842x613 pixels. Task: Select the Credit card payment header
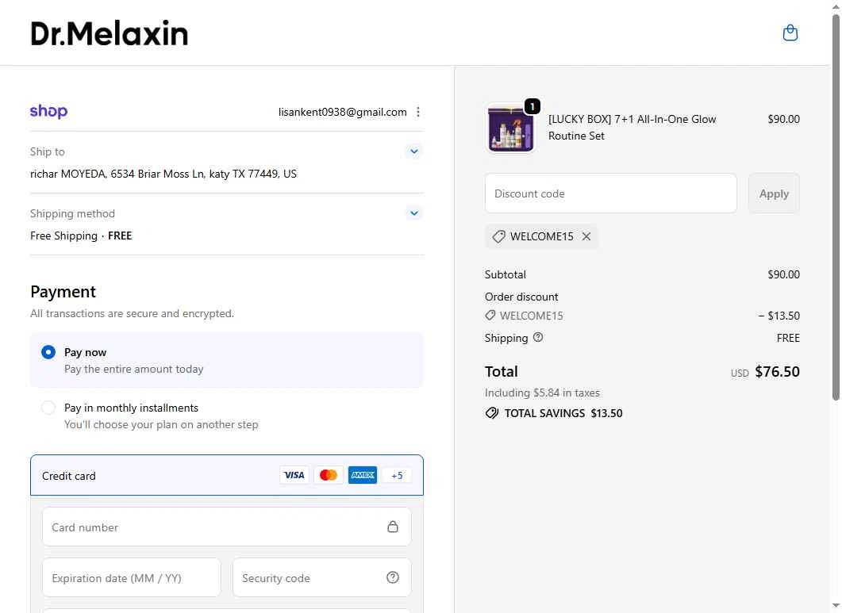coord(227,475)
